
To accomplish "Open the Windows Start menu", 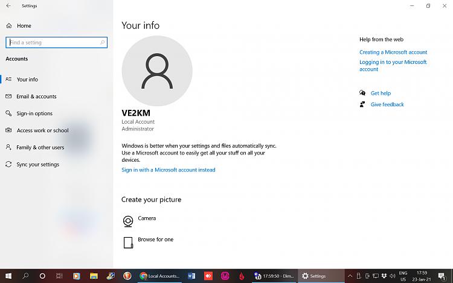I will point(8,276).
